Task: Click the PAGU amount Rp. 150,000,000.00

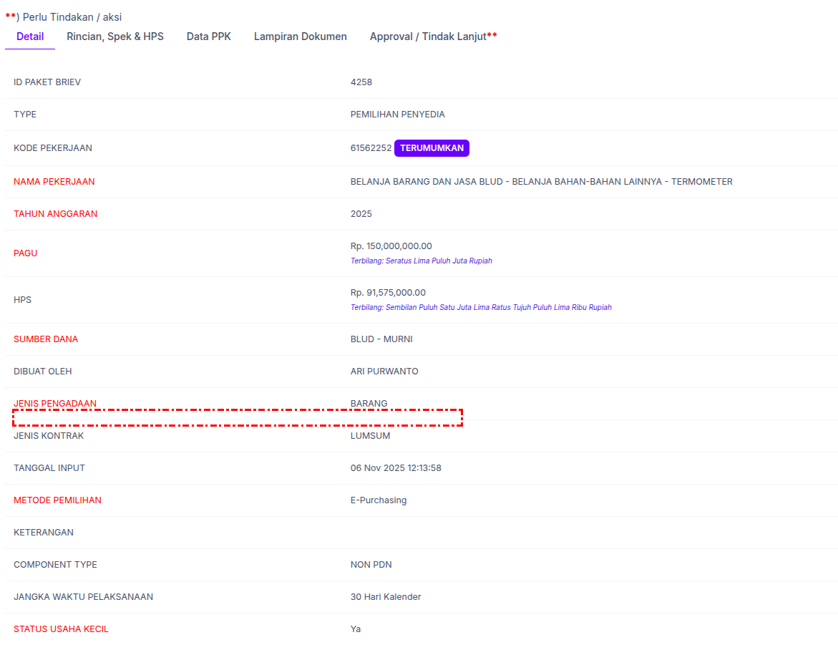Action: coord(391,246)
